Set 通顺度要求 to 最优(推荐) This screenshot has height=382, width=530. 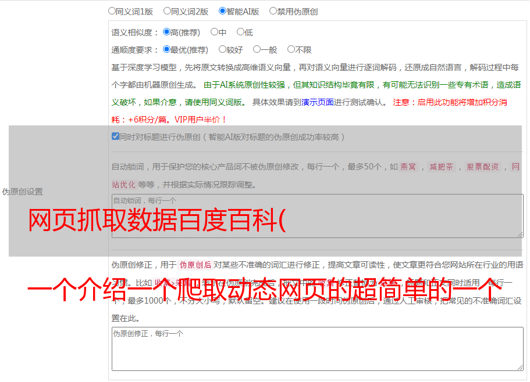166,49
